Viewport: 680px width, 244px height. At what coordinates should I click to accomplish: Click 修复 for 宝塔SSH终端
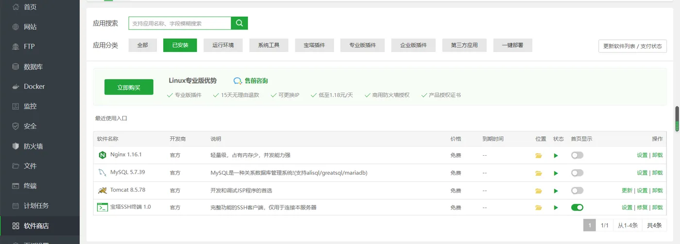tap(642, 207)
